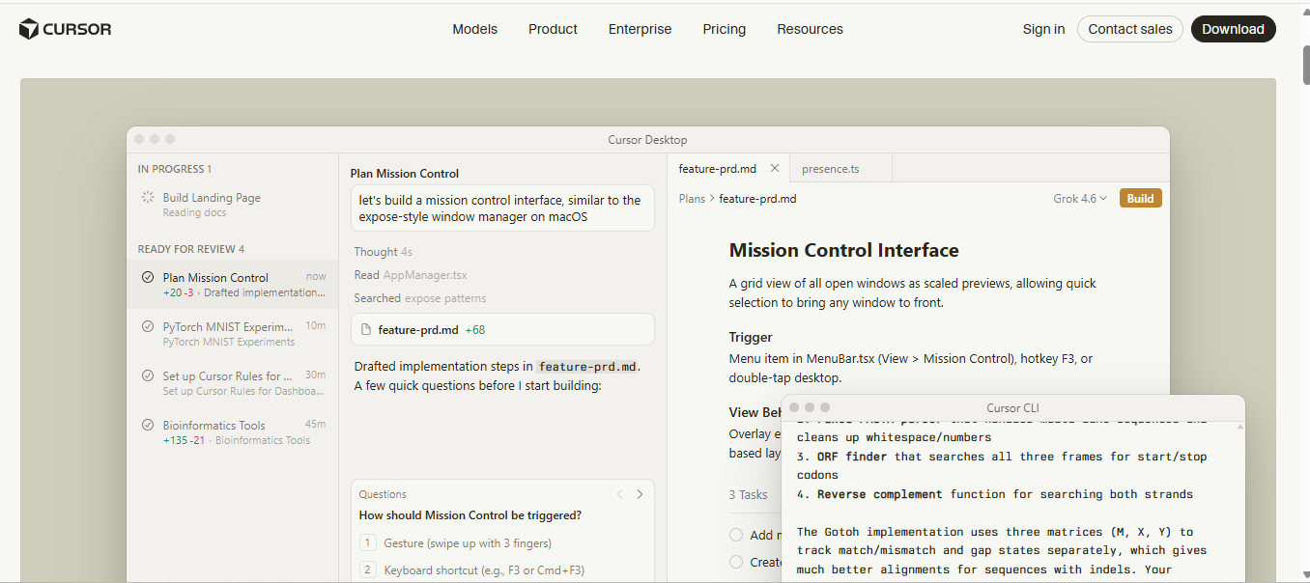Click ORF finder text in Cursor CLI

point(852,457)
